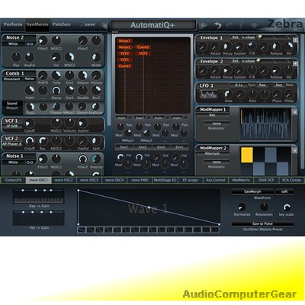Click the 8sX mode button in Envelope 1
305x305 pixels.
click(235, 37)
